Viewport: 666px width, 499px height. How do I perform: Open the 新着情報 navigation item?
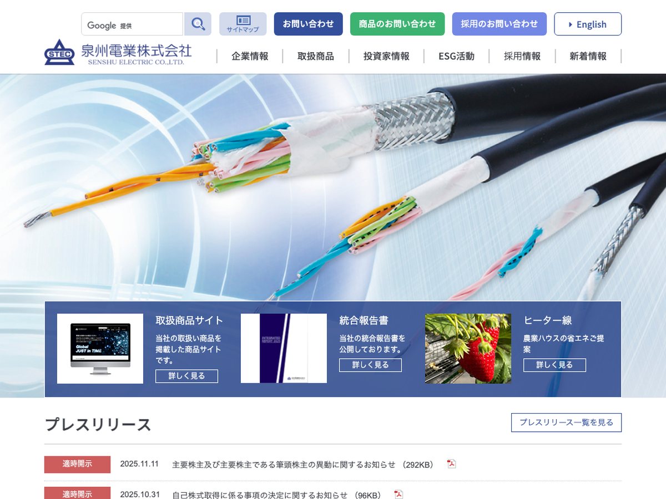pyautogui.click(x=588, y=56)
